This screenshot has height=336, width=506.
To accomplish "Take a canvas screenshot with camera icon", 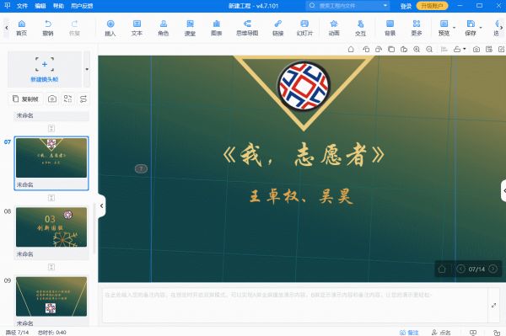I will (476, 50).
